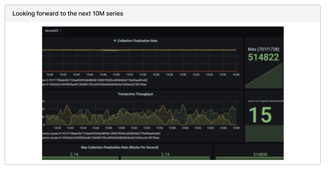329x170 pixels.
Task: Click the large 15 stat value
Action: click(260, 115)
